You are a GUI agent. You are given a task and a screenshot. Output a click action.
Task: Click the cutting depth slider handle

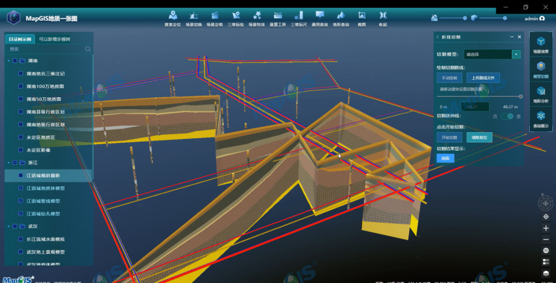(520, 96)
